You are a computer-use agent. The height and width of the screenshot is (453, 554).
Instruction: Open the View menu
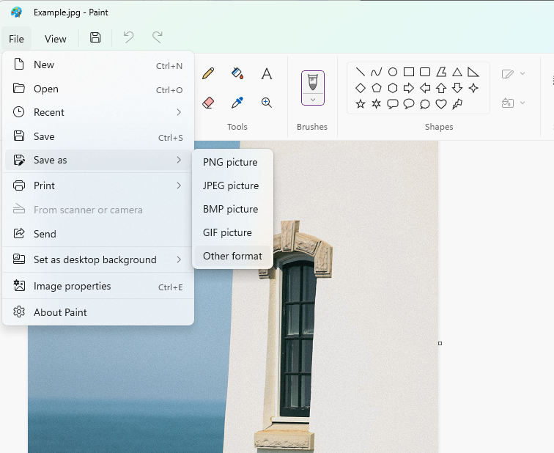tap(56, 39)
